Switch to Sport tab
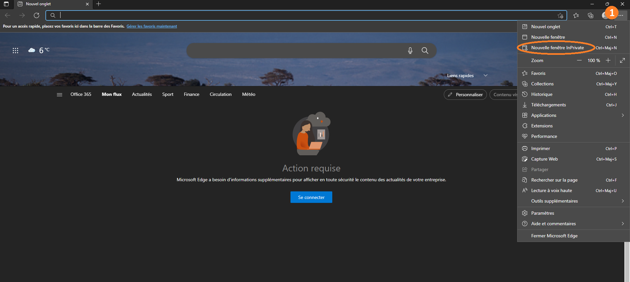 (x=168, y=94)
